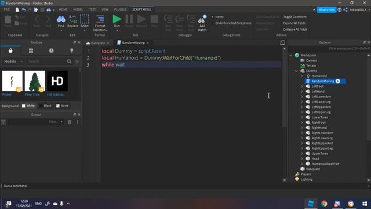
Task: Open the Replace tool
Action: [72, 21]
